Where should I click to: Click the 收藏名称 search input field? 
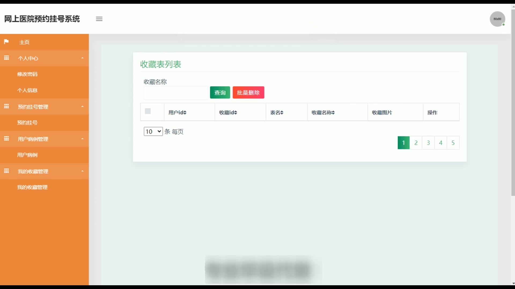pyautogui.click(x=176, y=93)
